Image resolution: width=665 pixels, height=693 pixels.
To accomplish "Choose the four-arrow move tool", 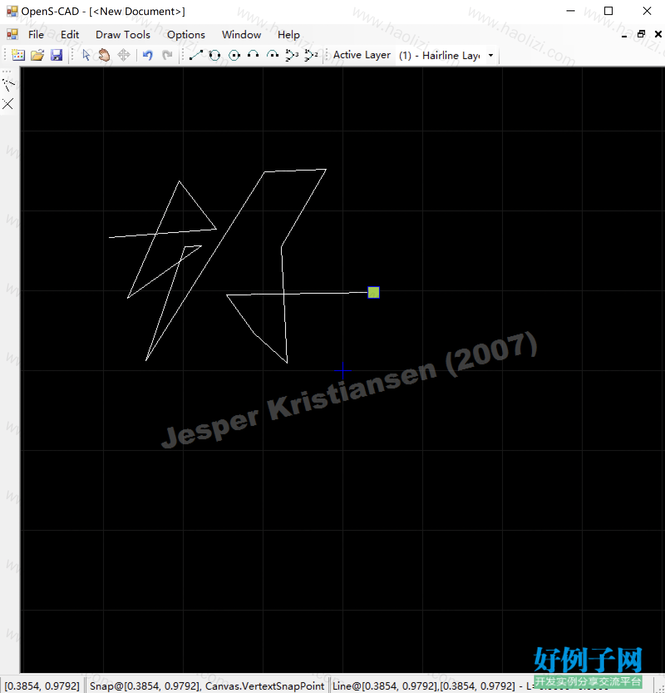I will 124,55.
